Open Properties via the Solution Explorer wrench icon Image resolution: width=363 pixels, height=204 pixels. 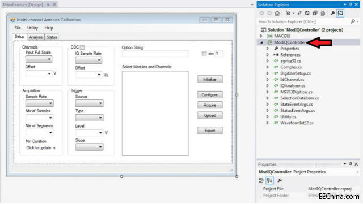(333, 13)
